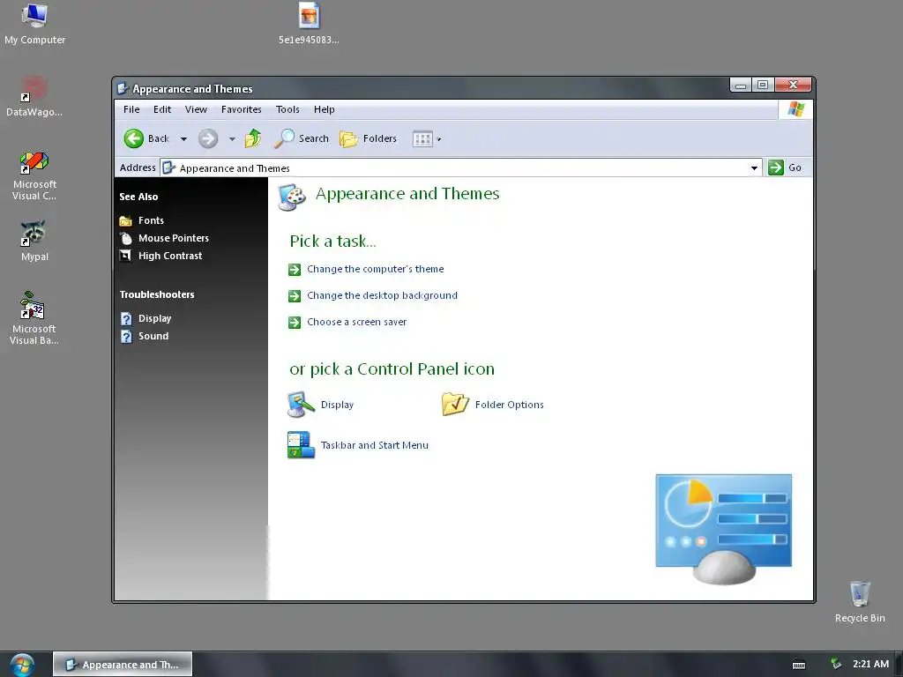
Task: Open Fonts in See Also
Action: click(x=151, y=220)
